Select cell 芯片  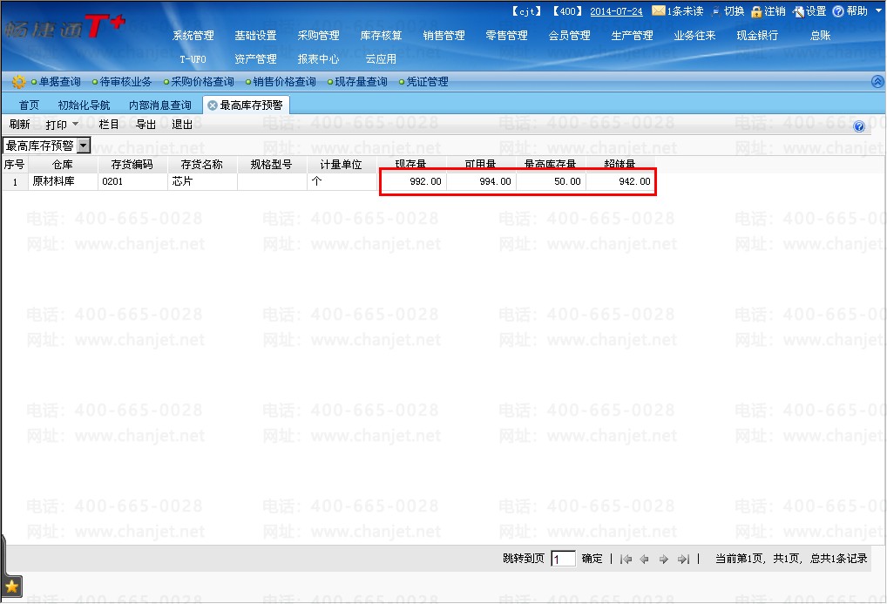pyautogui.click(x=202, y=181)
